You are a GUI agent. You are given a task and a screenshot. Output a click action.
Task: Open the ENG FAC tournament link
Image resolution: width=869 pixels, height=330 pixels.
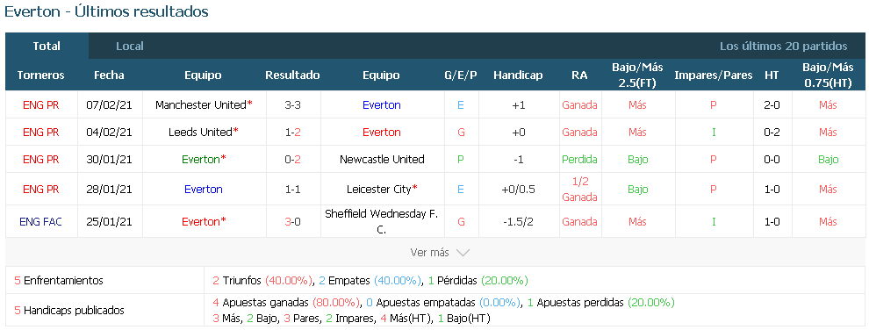(x=40, y=222)
